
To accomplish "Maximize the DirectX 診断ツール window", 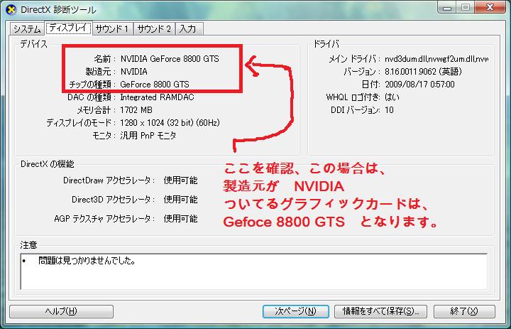I will pos(466,7).
